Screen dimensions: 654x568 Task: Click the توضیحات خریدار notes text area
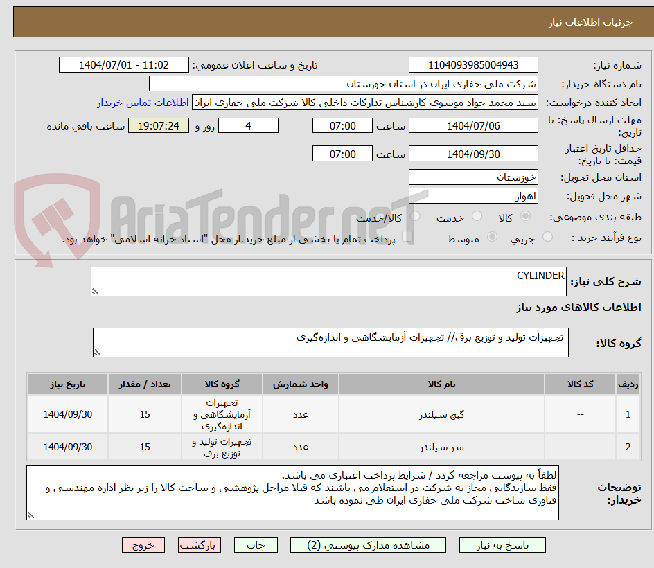[293, 493]
